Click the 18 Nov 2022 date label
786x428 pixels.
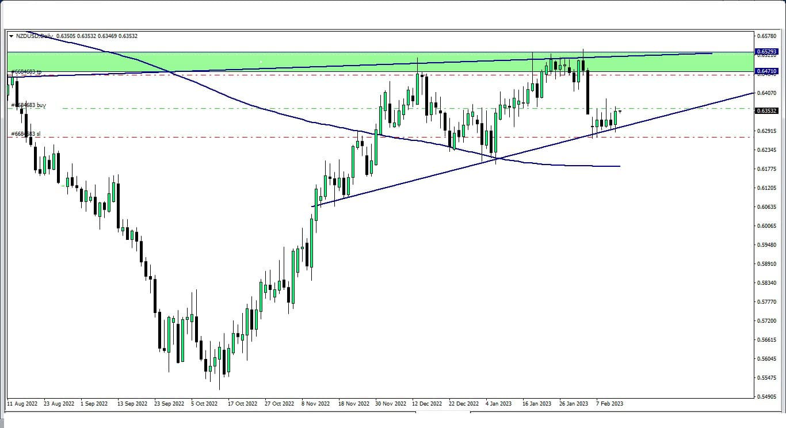[x=354, y=403]
